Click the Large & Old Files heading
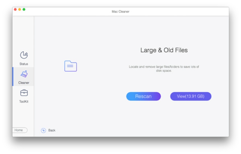Viewport: 241px width, 154px height. tap(164, 50)
